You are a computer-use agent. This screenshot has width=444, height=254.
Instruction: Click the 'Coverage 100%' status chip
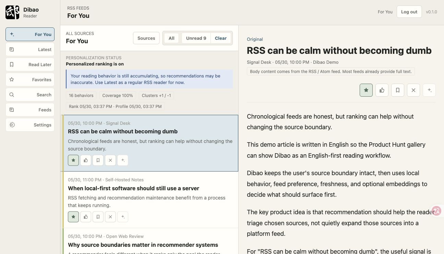[118, 95]
